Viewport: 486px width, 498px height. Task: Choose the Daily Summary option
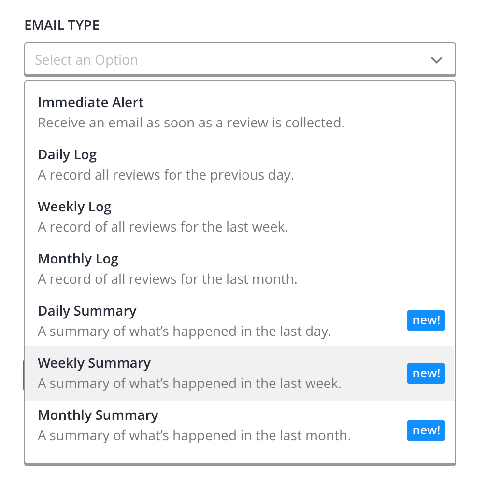tap(240, 321)
